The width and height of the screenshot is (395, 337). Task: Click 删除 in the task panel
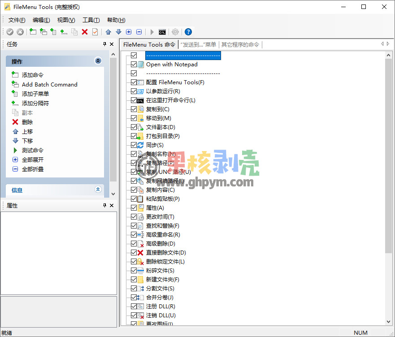pyautogui.click(x=27, y=122)
